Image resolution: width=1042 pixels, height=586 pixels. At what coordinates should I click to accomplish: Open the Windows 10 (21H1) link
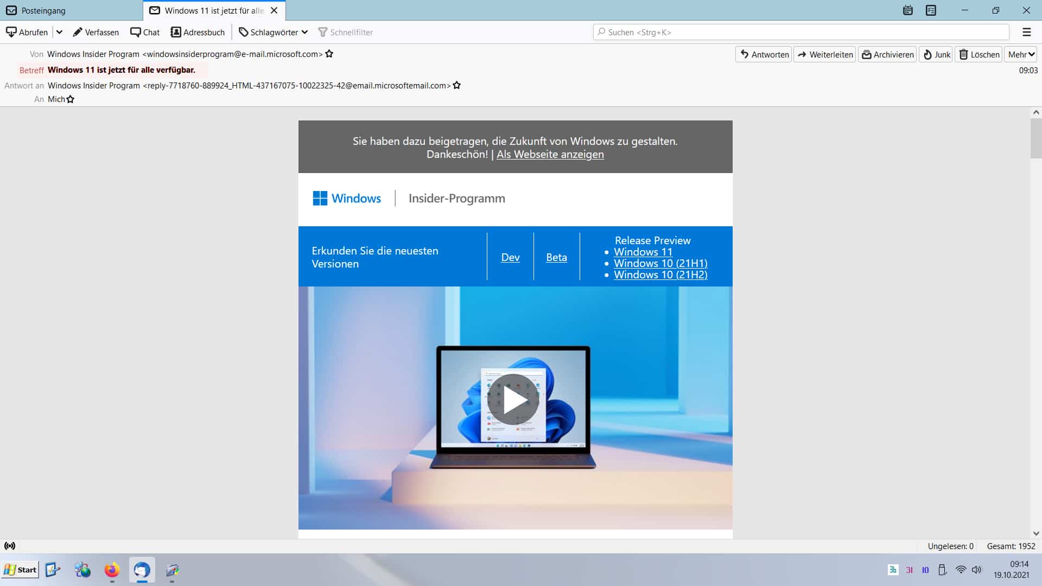[x=660, y=263]
